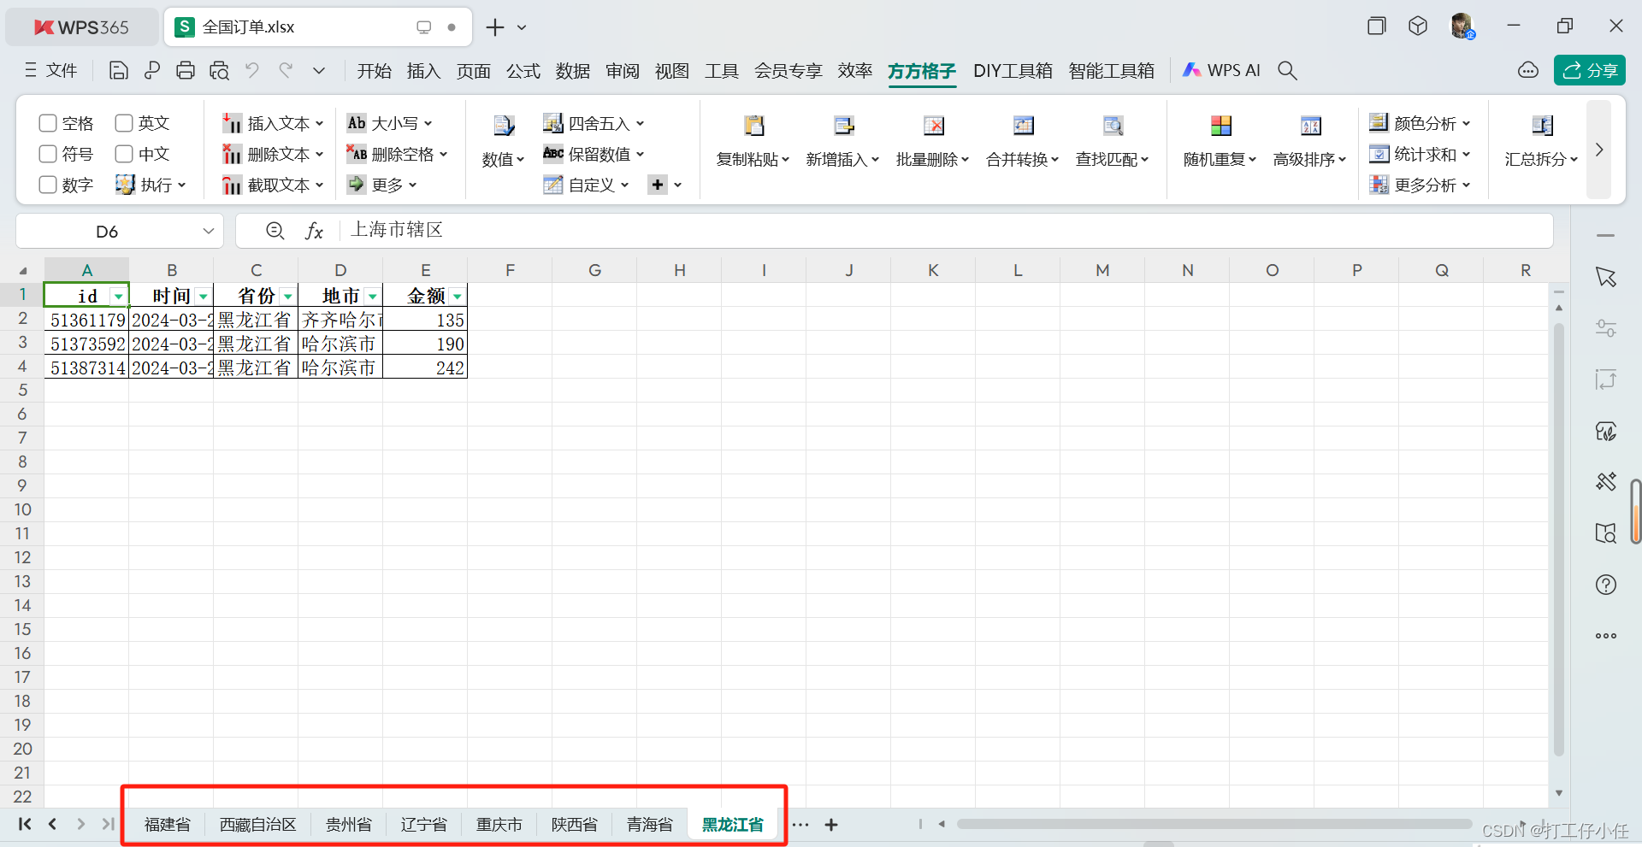Viewport: 1642px width, 847px height.
Task: Click the Save icon in quick toolbar
Action: click(119, 71)
